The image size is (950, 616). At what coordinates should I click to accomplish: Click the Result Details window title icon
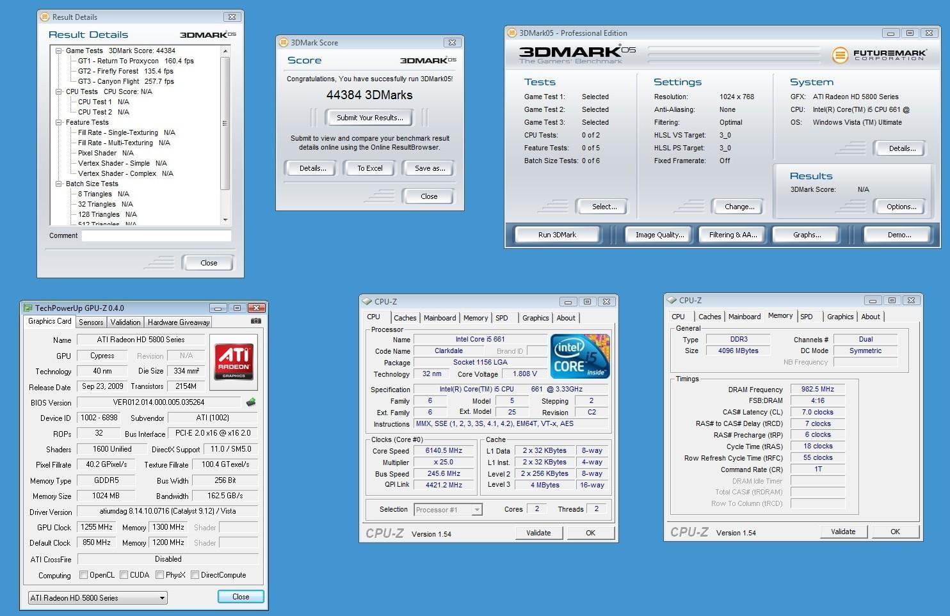click(x=44, y=17)
